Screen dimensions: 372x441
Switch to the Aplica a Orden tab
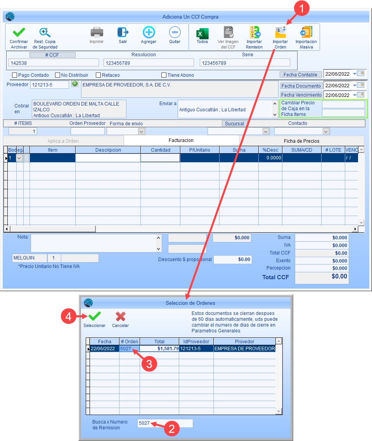pyautogui.click(x=63, y=141)
